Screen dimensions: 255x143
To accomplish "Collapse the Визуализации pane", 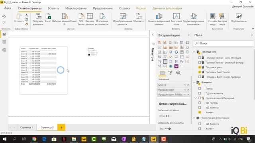I will (188, 35).
